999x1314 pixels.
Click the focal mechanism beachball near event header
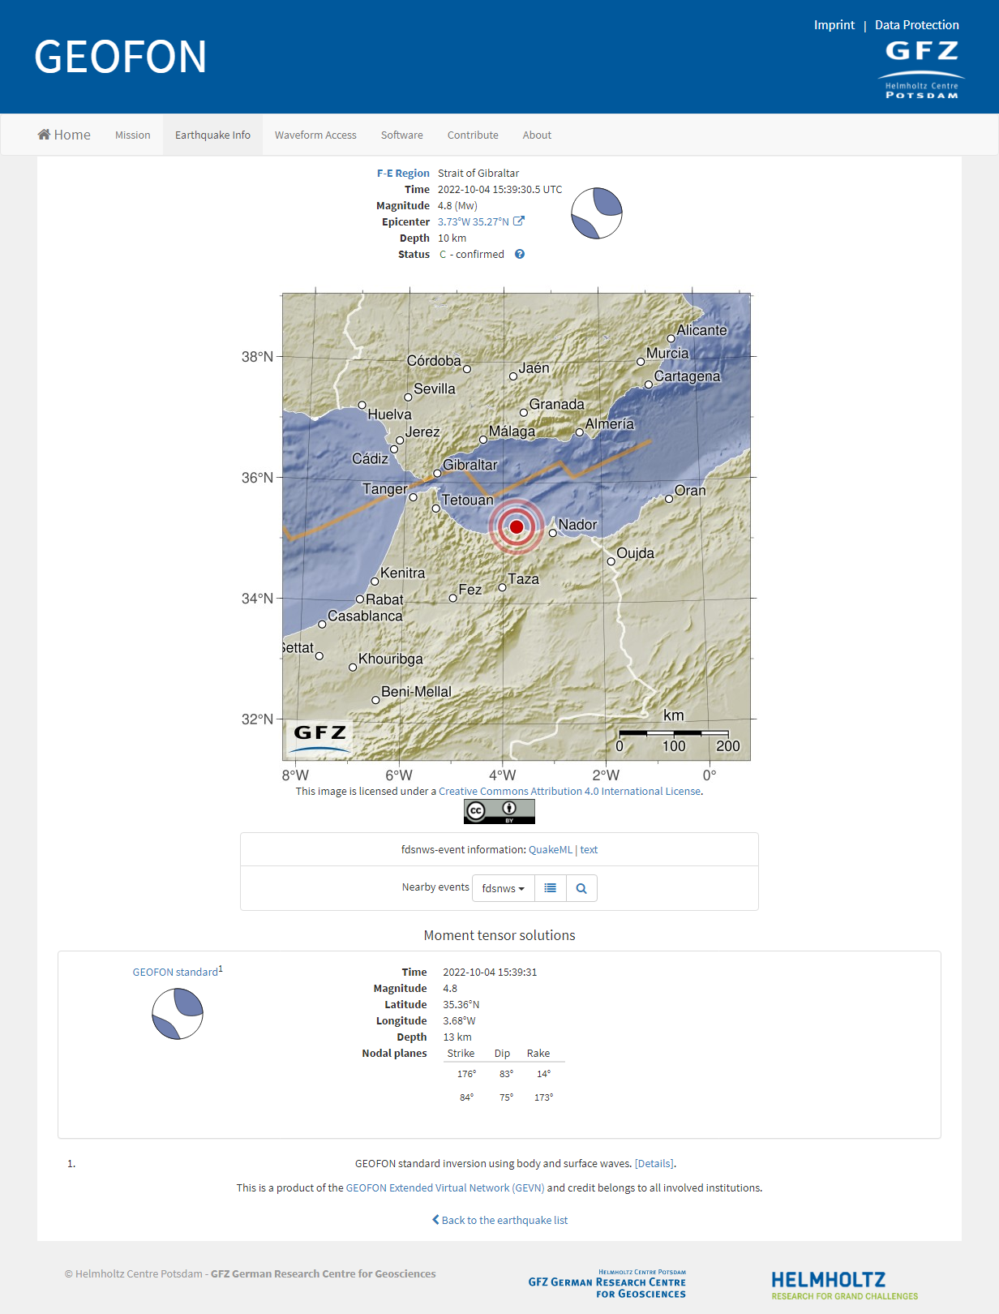(597, 213)
